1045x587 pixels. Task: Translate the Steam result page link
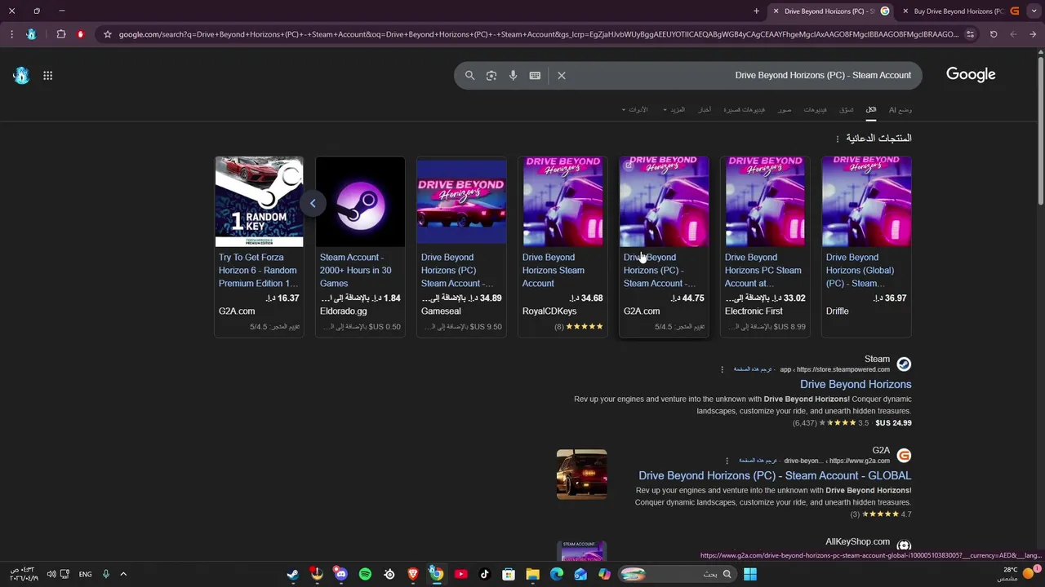[753, 369]
